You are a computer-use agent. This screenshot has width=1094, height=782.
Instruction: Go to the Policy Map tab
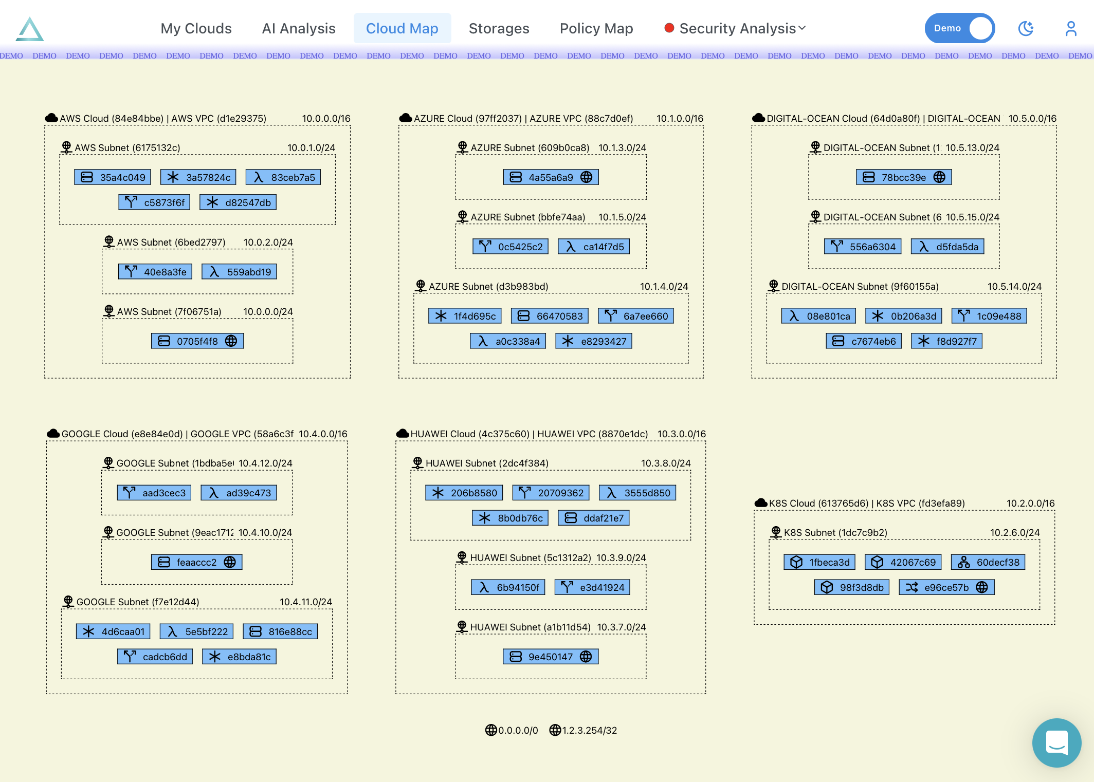(x=596, y=28)
